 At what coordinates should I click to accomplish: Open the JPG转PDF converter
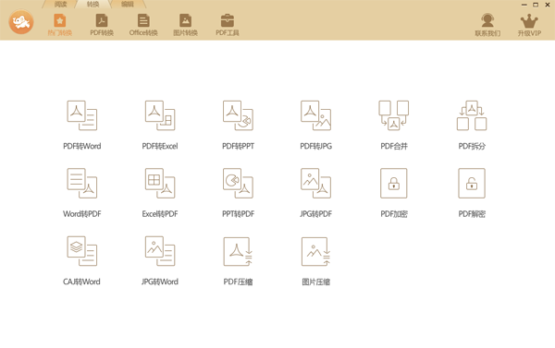(x=315, y=183)
